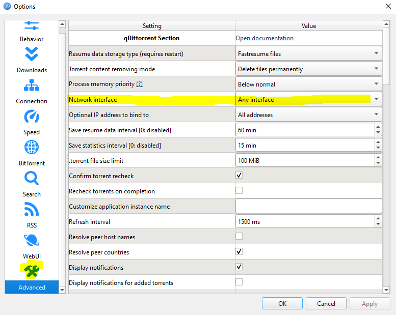Select 'qBittorrent Section' heading
The image size is (396, 315).
[x=151, y=38]
